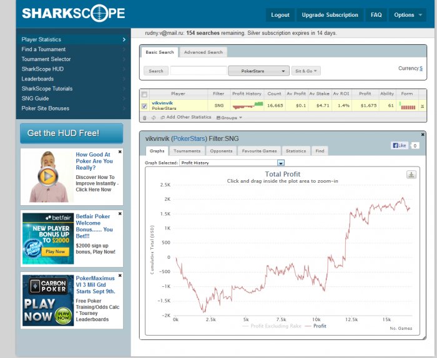Switch to the Tournaments tab

[187, 151]
